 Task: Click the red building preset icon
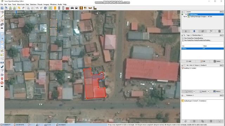(x=67, y=8)
